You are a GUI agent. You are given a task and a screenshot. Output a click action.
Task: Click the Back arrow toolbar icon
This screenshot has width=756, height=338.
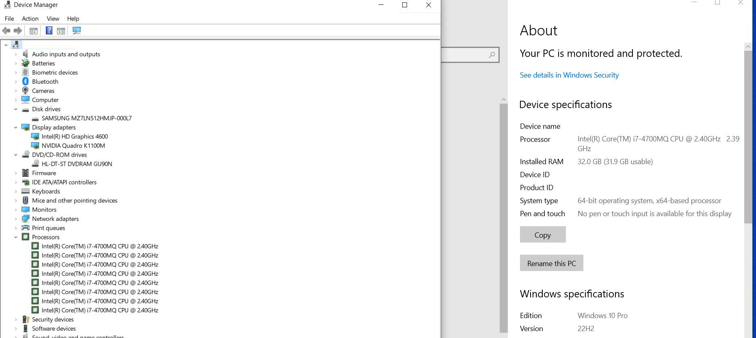coord(6,30)
